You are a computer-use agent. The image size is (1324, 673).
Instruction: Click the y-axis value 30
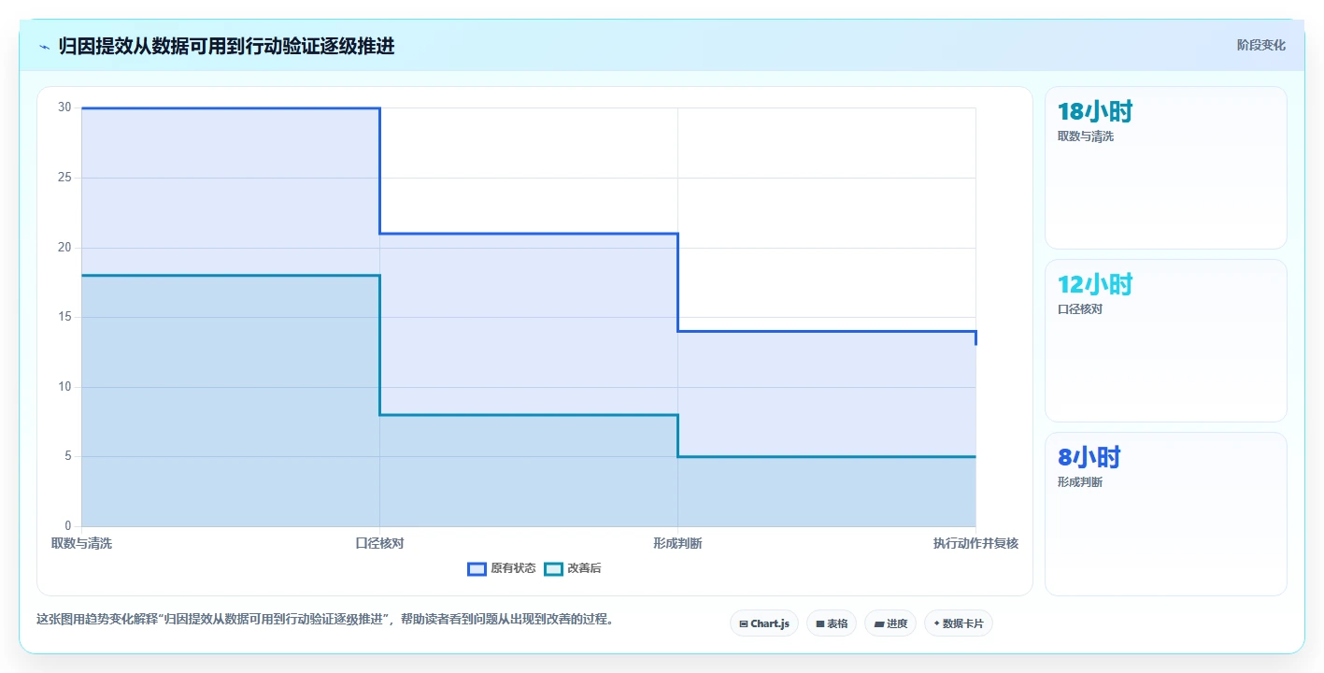tap(64, 107)
